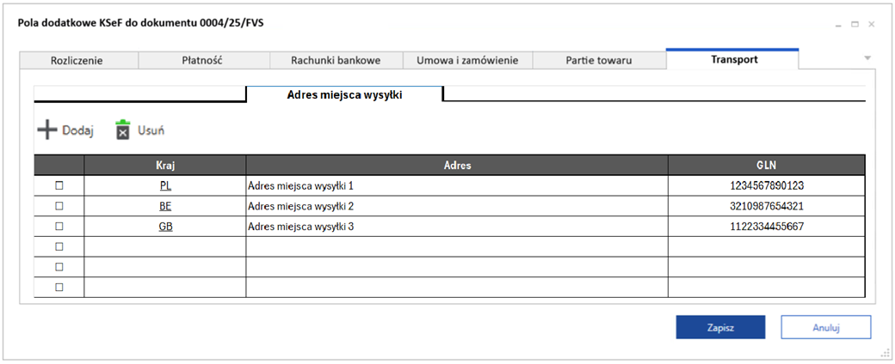Click the address cell Adres miejsca wysyłki 2
895x364 pixels.
tap(301, 206)
